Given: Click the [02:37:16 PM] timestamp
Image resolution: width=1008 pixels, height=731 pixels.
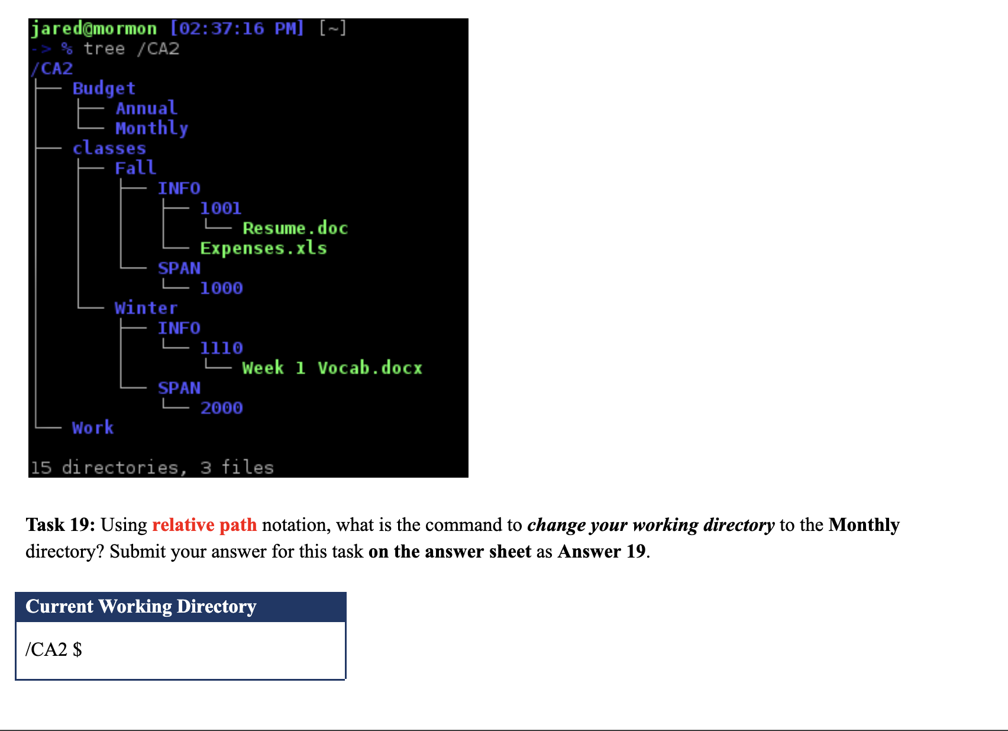Looking at the screenshot, I should tap(237, 28).
